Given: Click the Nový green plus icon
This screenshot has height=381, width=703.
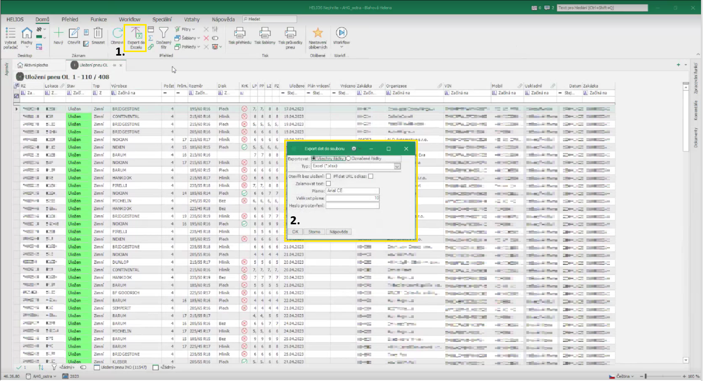Looking at the screenshot, I should point(59,34).
